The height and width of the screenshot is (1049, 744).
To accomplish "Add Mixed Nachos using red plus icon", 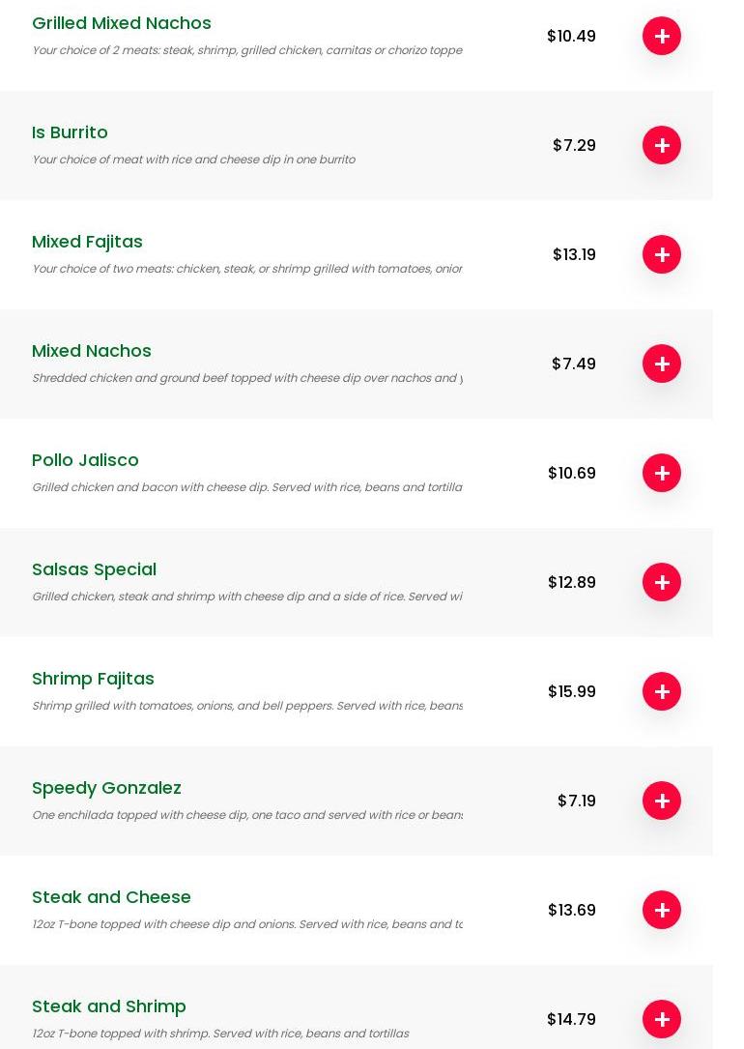I will click(x=661, y=364).
